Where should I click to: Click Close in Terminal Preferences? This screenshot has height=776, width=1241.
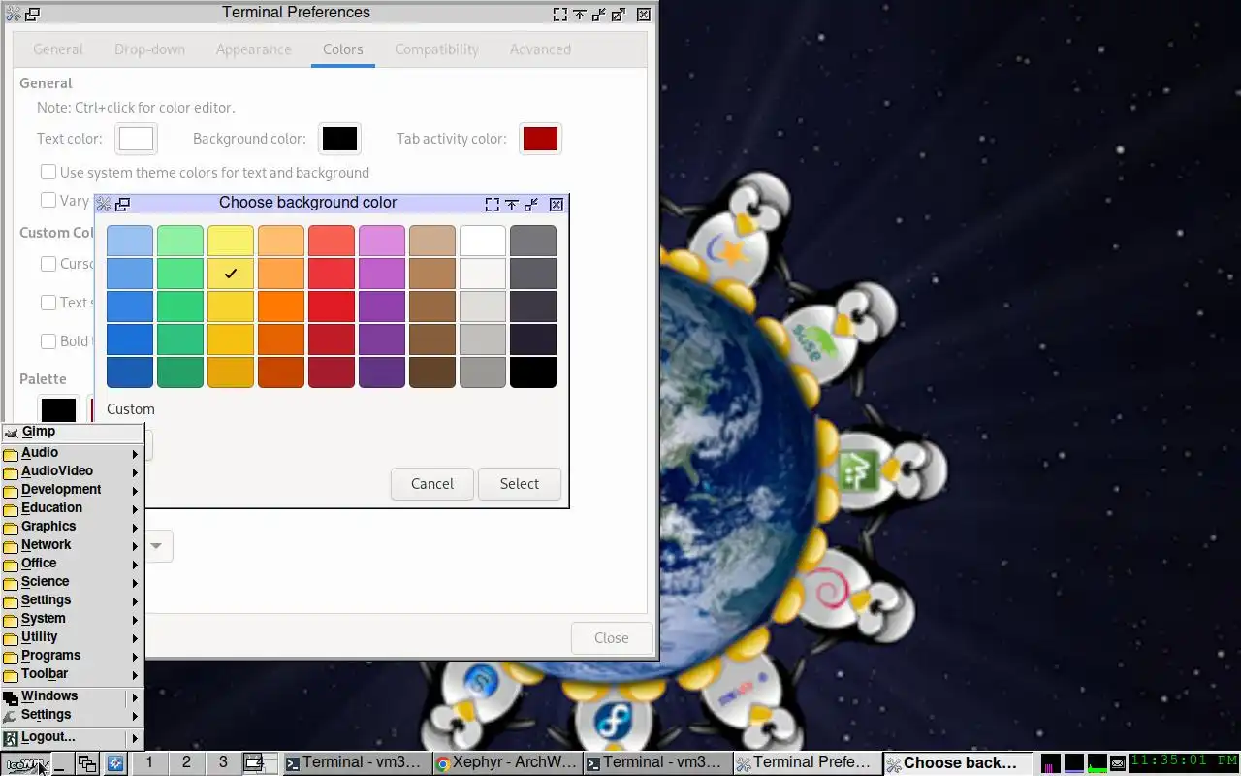pyautogui.click(x=612, y=638)
